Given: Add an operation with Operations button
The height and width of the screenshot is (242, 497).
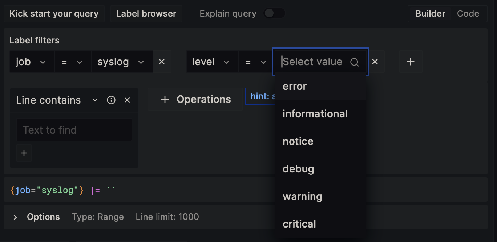Looking at the screenshot, I should (195, 99).
